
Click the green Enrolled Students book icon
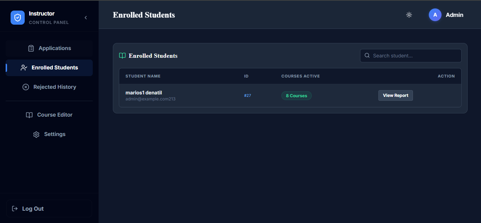(x=122, y=55)
